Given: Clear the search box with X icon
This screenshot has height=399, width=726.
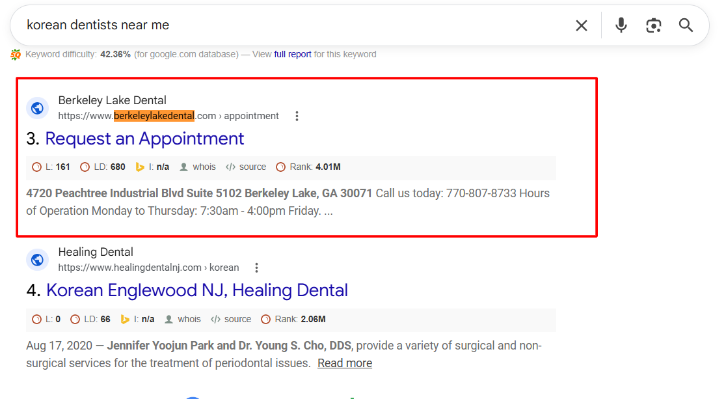Looking at the screenshot, I should click(x=582, y=25).
